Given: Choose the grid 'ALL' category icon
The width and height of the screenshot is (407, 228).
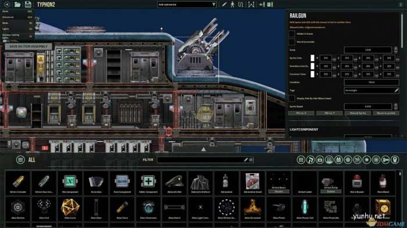Looking at the screenshot, I should (x=20, y=160).
